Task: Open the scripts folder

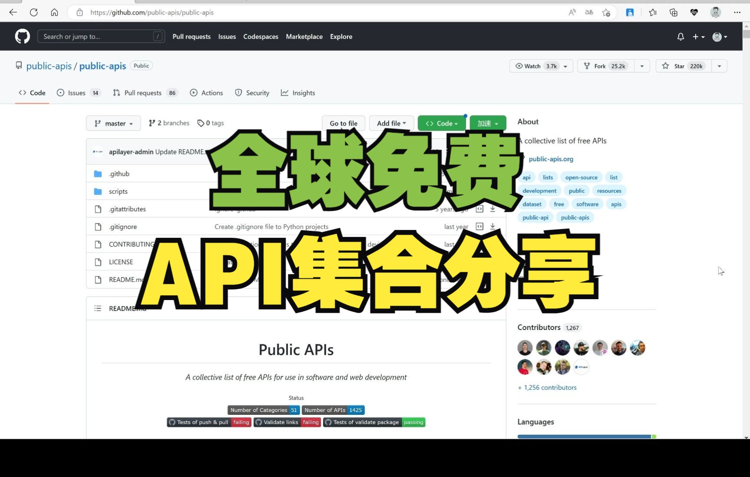Action: coord(118,191)
